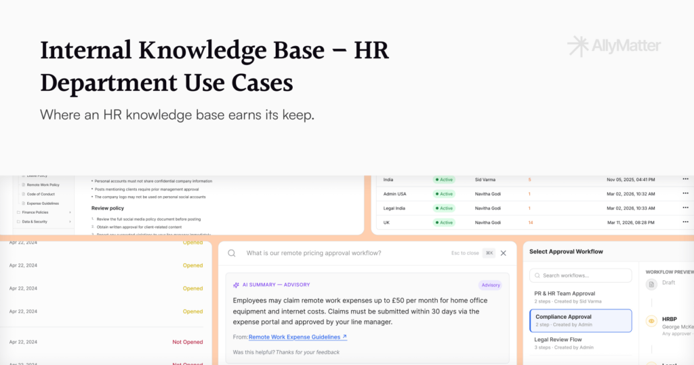Select the Data & Security folder label
This screenshot has width=694, height=365.
coord(35,221)
